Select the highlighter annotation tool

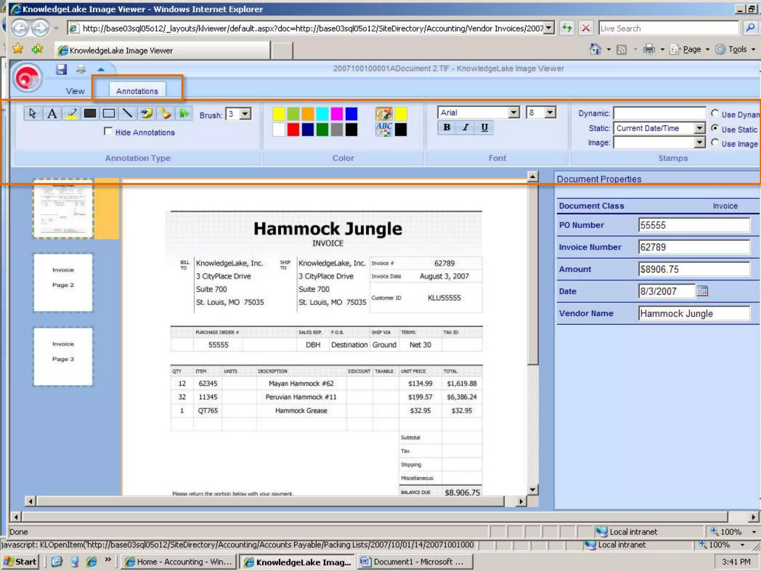click(x=71, y=113)
